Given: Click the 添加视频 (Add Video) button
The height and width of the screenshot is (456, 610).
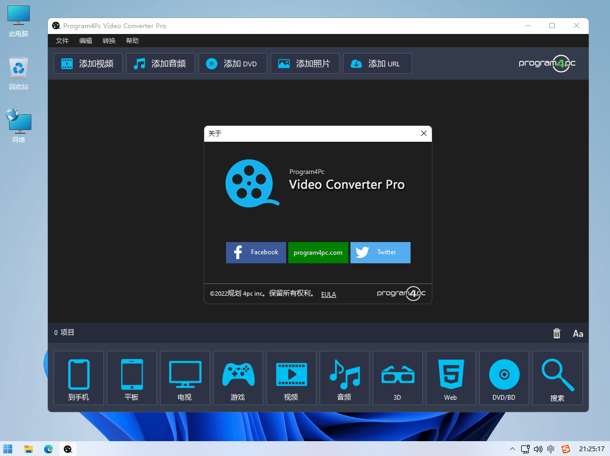Looking at the screenshot, I should coord(88,63).
